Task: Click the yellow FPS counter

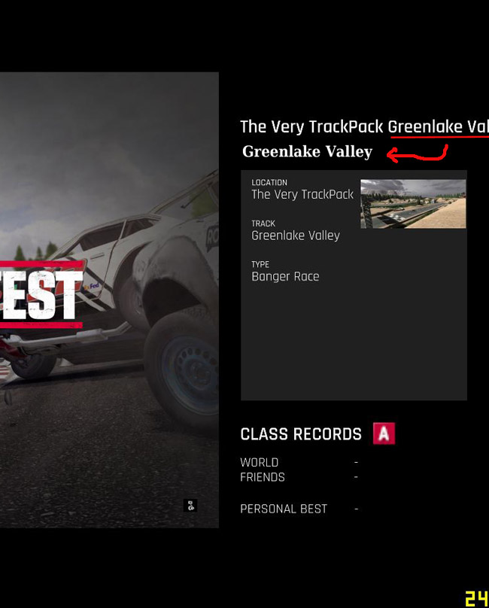Action: (477, 598)
